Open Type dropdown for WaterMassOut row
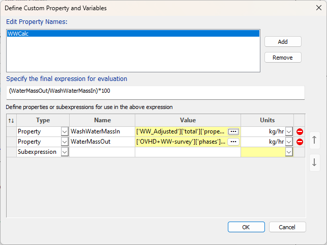The image size is (327, 245). (65, 142)
